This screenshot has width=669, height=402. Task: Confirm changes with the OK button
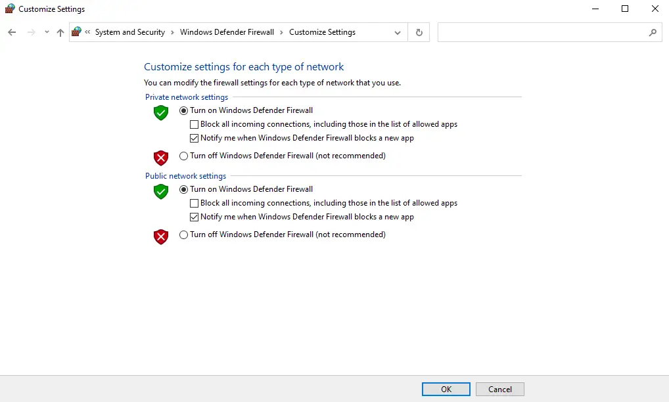click(x=446, y=390)
